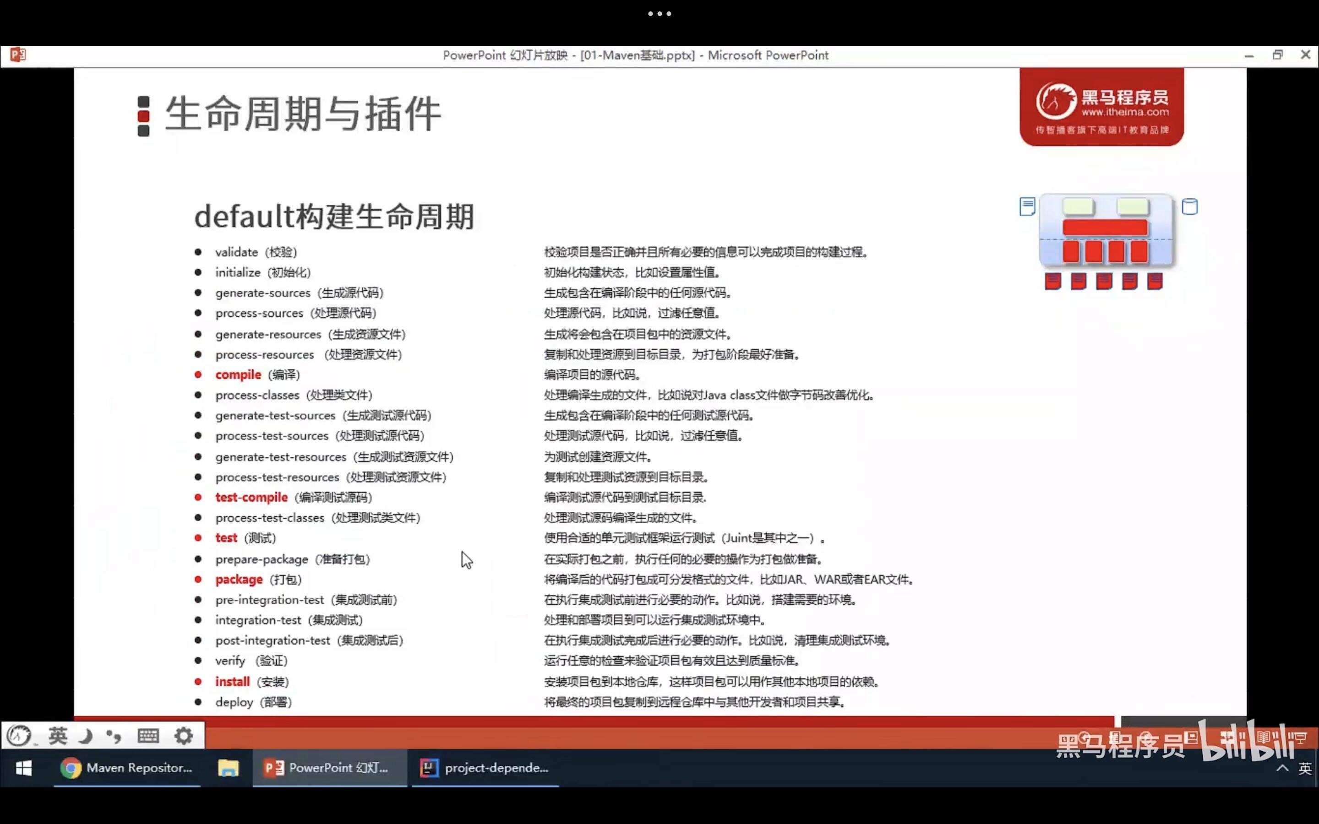Select the generate-resources list item
1319x824 pixels.
(x=310, y=334)
